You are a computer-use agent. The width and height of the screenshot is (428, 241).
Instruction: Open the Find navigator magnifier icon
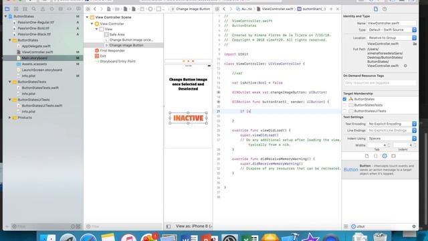34,9
